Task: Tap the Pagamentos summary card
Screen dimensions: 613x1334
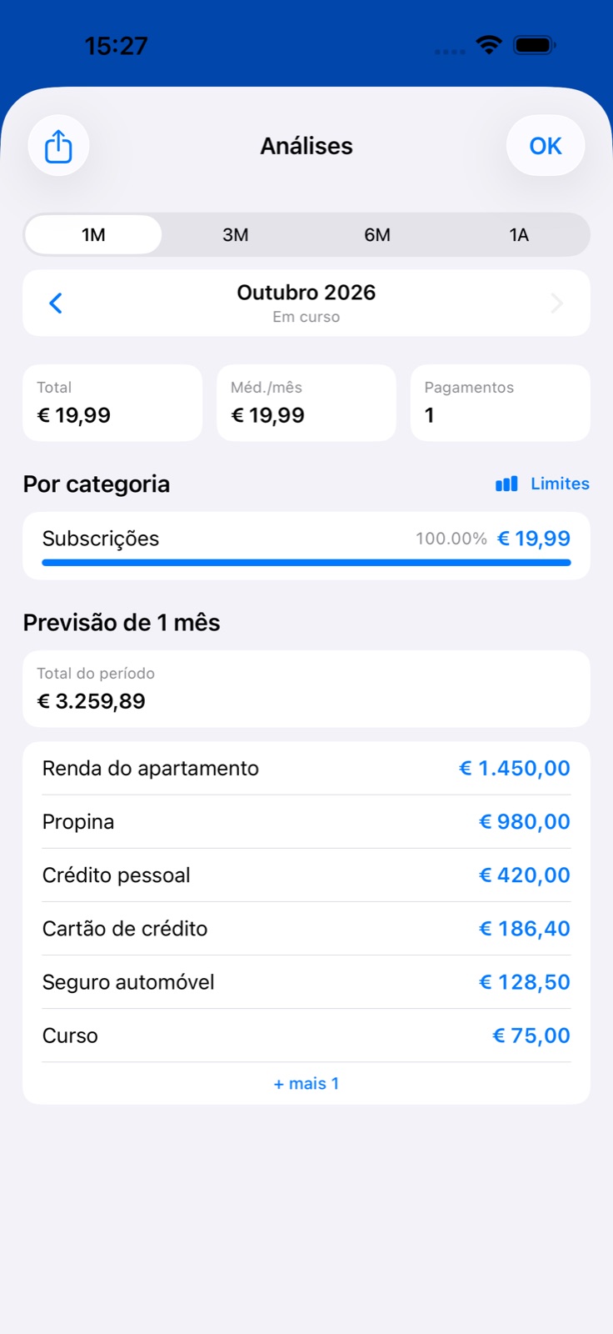Action: pos(501,403)
